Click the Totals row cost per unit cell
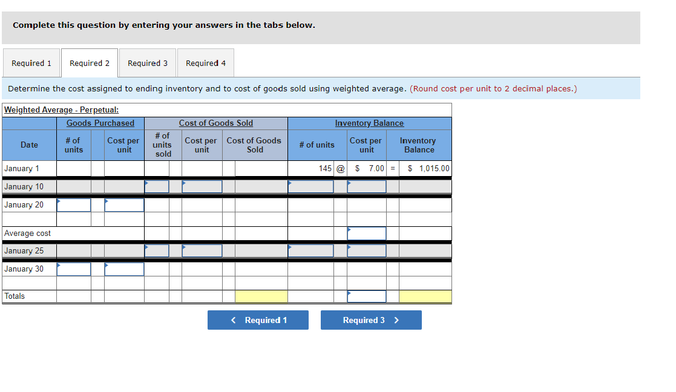676x392 pixels. (366, 296)
